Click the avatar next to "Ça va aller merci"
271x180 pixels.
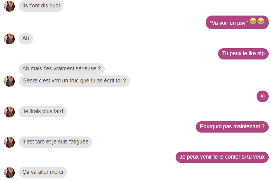(x=9, y=172)
